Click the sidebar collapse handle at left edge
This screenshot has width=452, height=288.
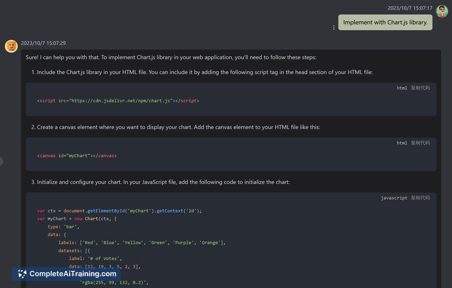coord(2,161)
